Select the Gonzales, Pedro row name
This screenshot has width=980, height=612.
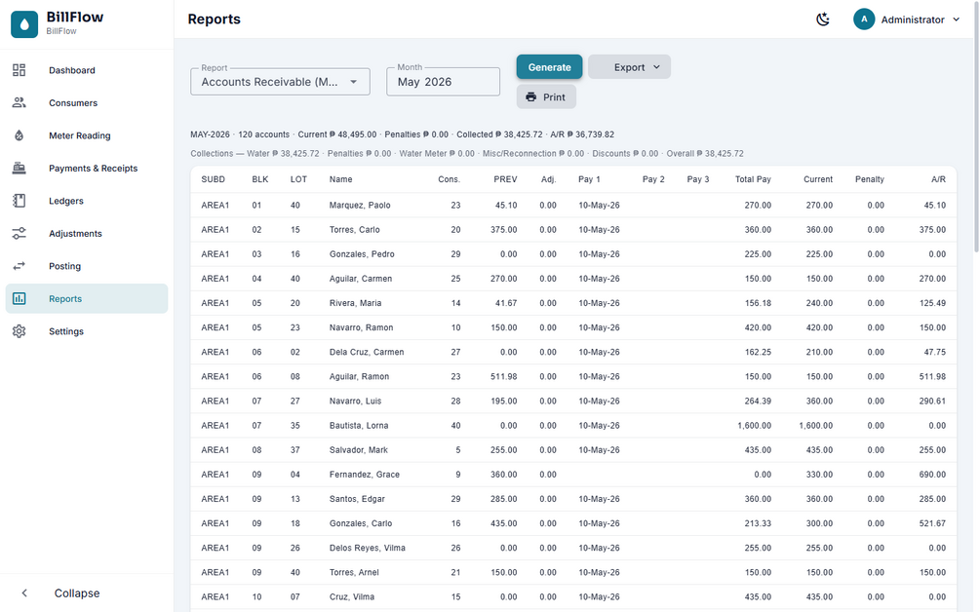click(362, 254)
